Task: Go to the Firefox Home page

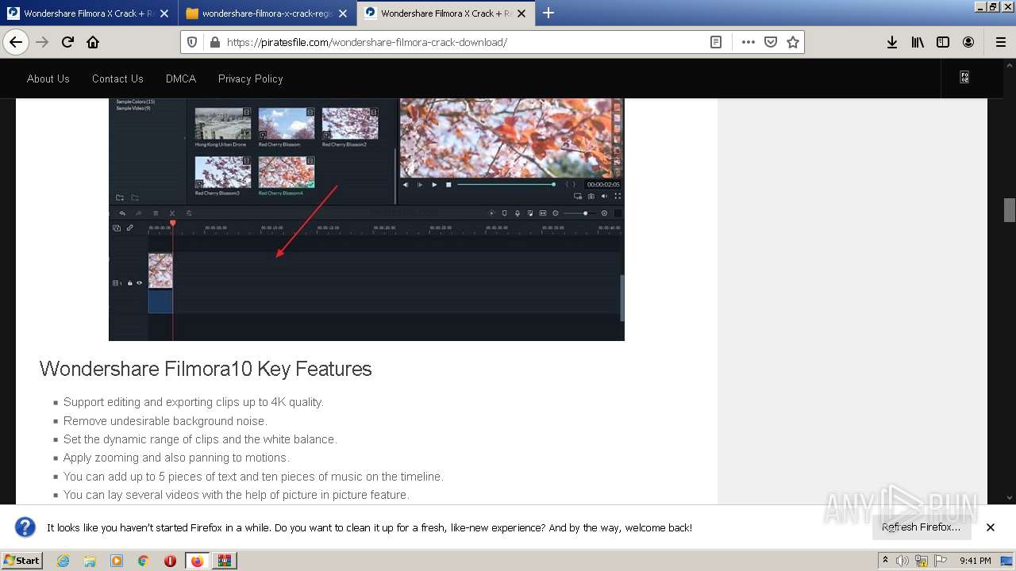Action: (x=93, y=42)
